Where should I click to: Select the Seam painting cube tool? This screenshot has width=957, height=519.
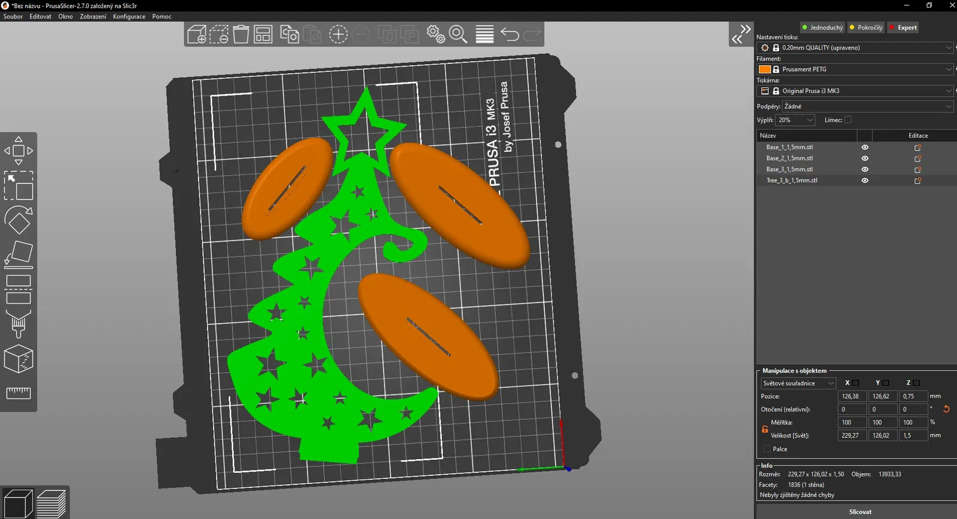19,359
